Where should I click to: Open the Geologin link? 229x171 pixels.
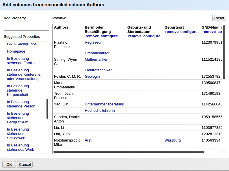pyautogui.click(x=92, y=77)
